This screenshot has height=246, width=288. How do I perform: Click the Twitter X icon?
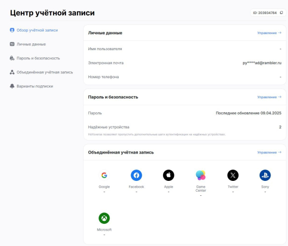tap(233, 175)
